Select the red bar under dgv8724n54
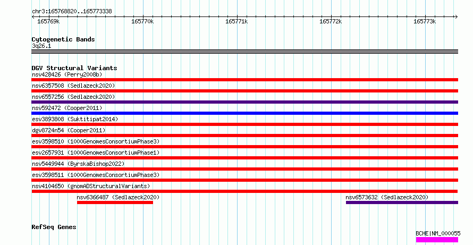473x245 pixels. coord(244,136)
